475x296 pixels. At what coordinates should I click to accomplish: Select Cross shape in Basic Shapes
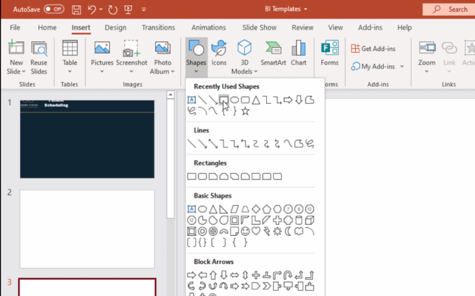click(x=277, y=220)
